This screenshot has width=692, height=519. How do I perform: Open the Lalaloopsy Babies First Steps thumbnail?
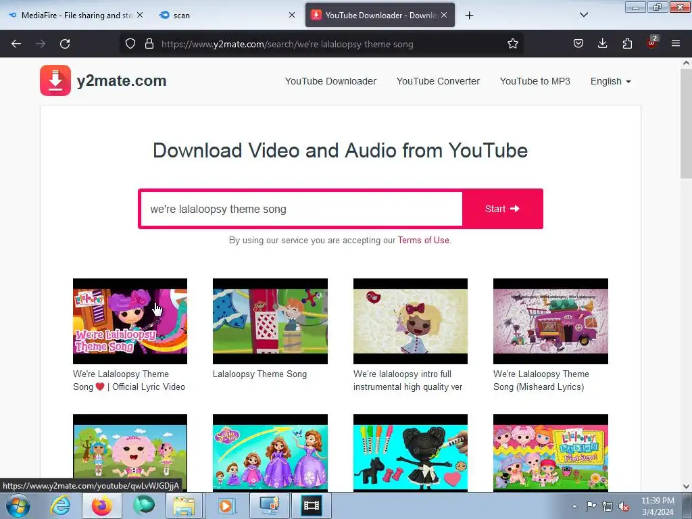[x=550, y=453]
